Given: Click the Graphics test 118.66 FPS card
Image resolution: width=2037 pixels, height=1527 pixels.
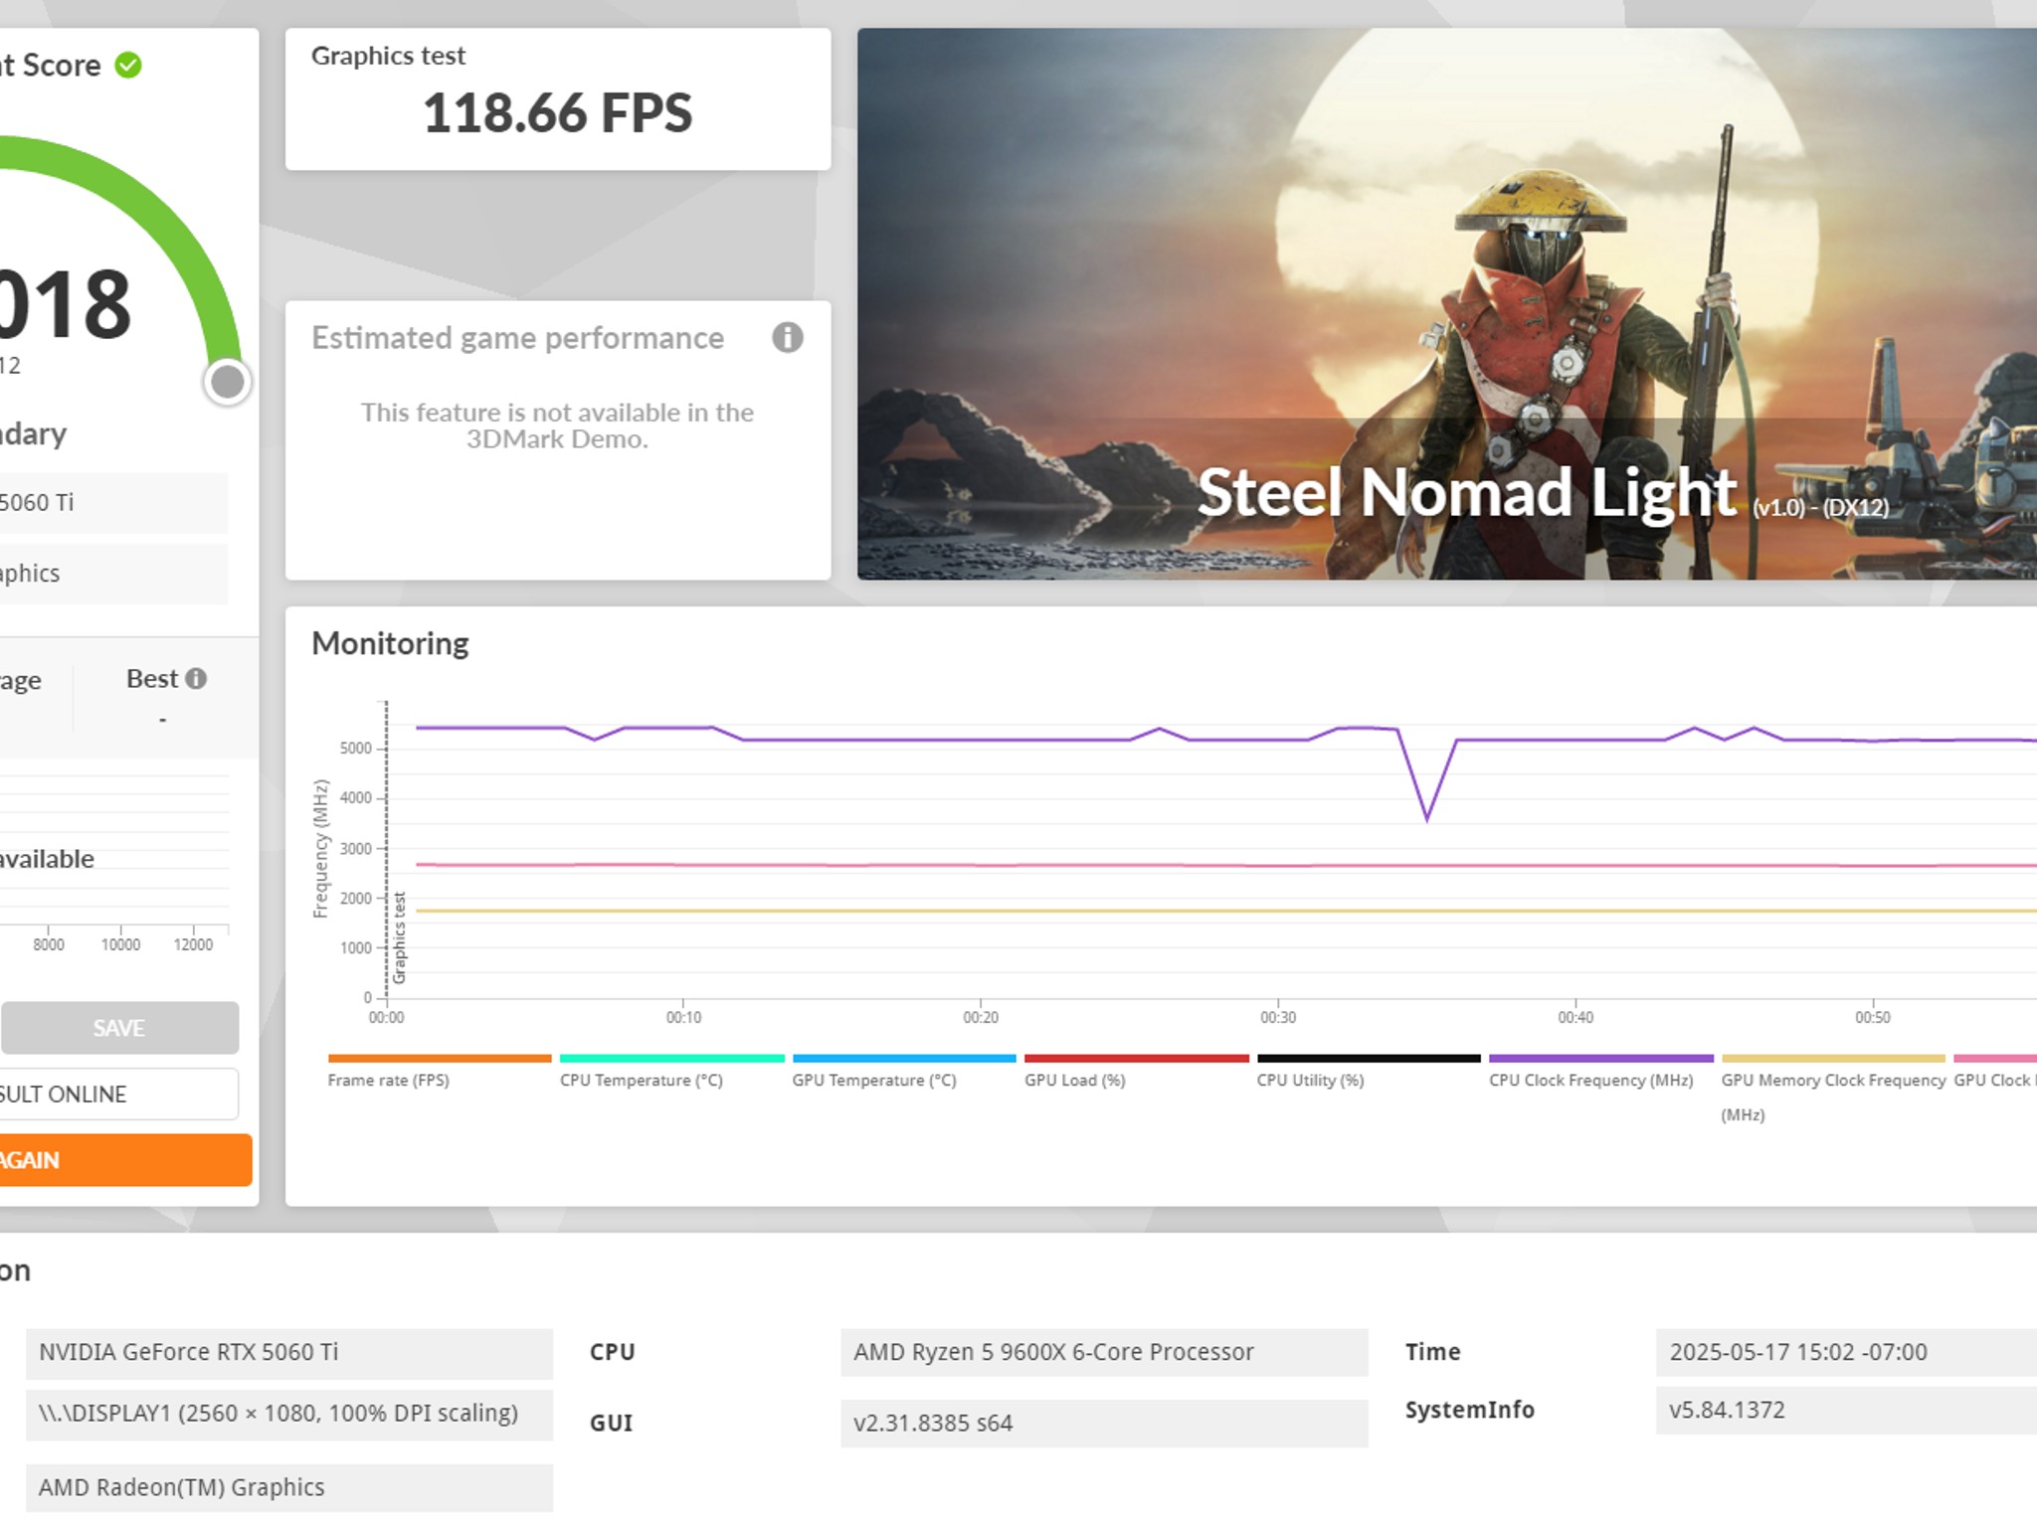Looking at the screenshot, I should tap(558, 99).
